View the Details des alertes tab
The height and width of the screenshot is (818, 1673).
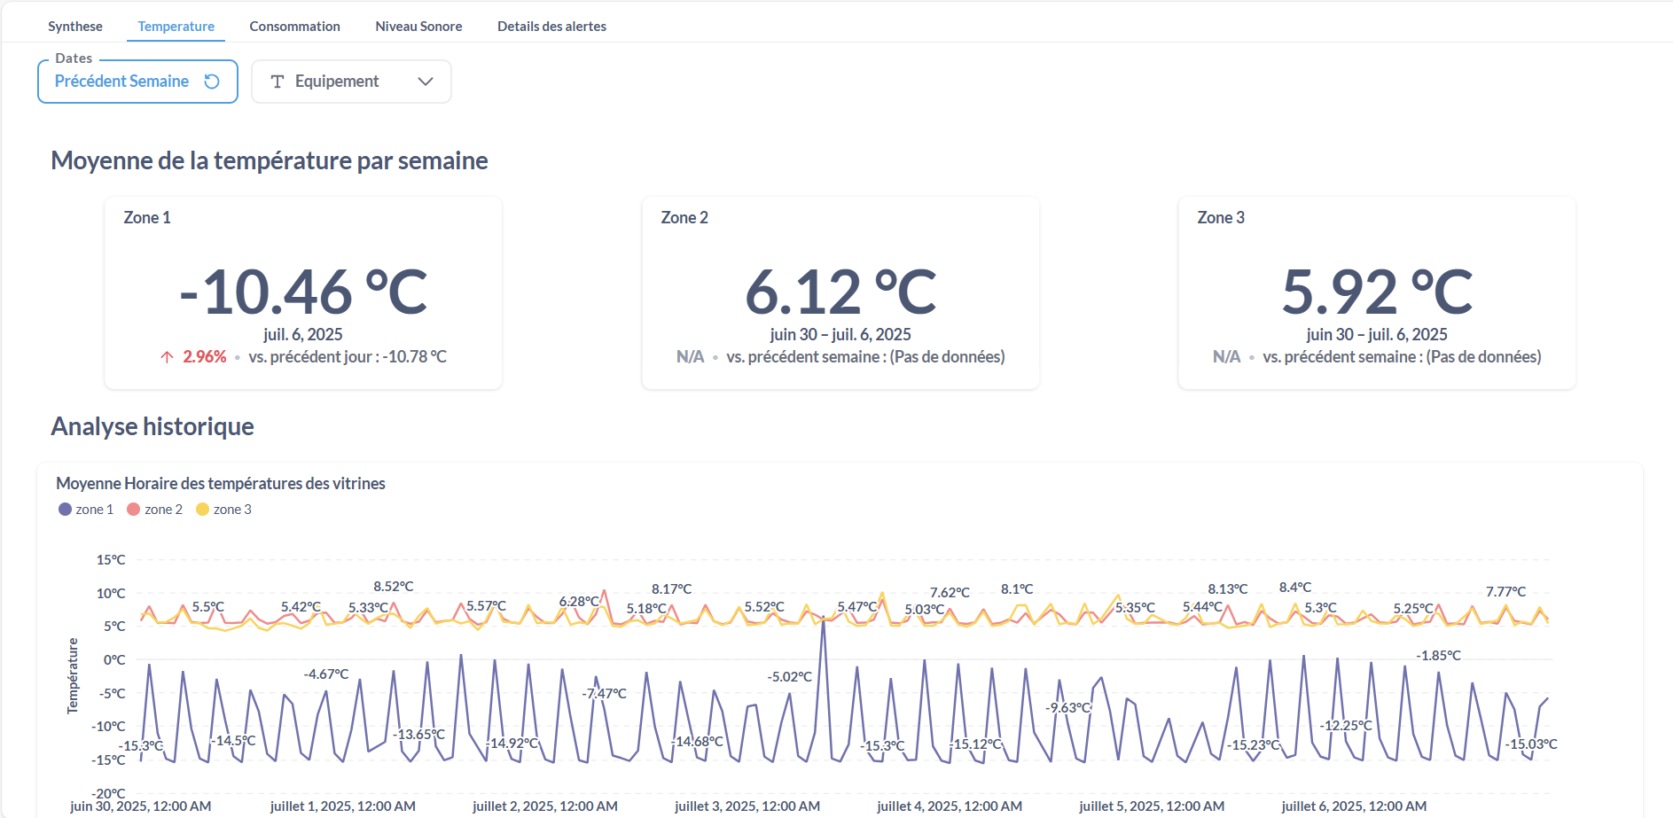tap(551, 26)
